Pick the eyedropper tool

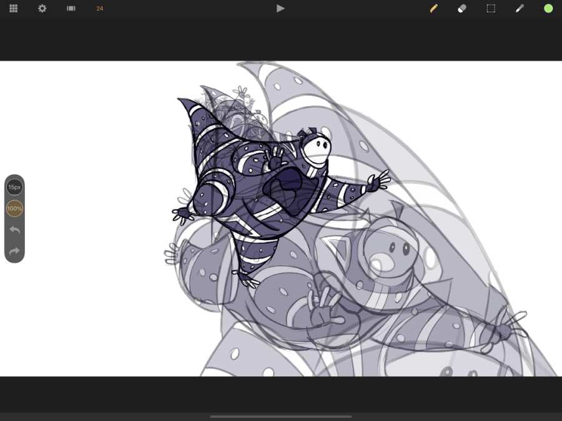coord(520,9)
